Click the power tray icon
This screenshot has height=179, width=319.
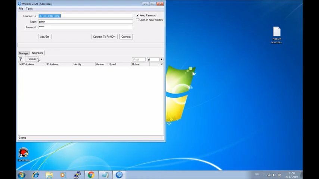(279, 175)
